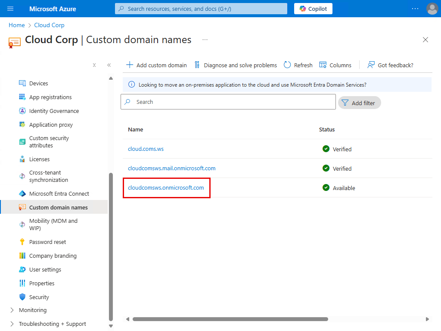Image resolution: width=441 pixels, height=331 pixels.
Task: Focus the global search resources box
Action: 201,9
